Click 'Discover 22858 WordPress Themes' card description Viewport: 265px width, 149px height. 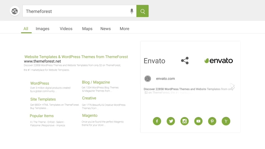coord(189,91)
